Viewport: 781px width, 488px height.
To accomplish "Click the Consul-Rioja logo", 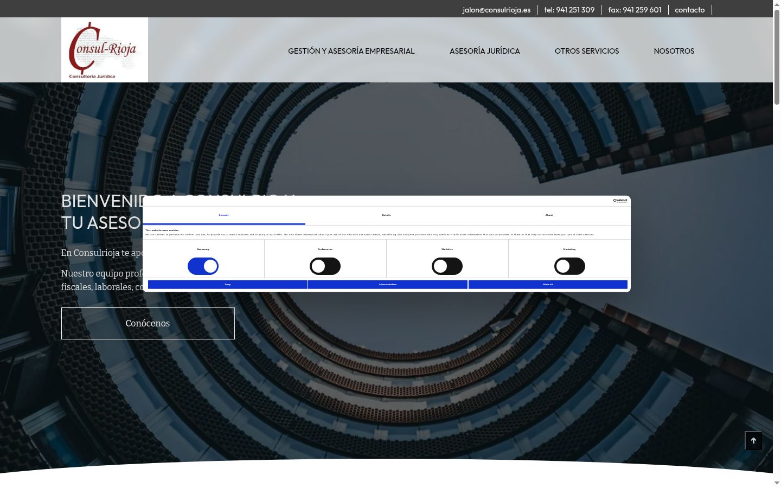I will point(105,50).
